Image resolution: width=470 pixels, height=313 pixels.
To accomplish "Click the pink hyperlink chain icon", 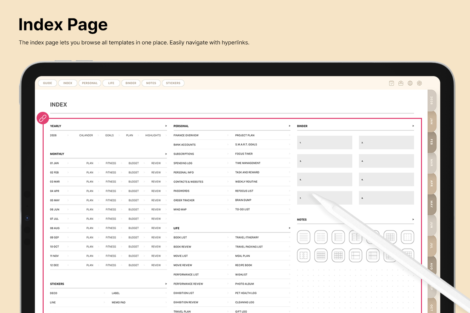I will [x=43, y=118].
